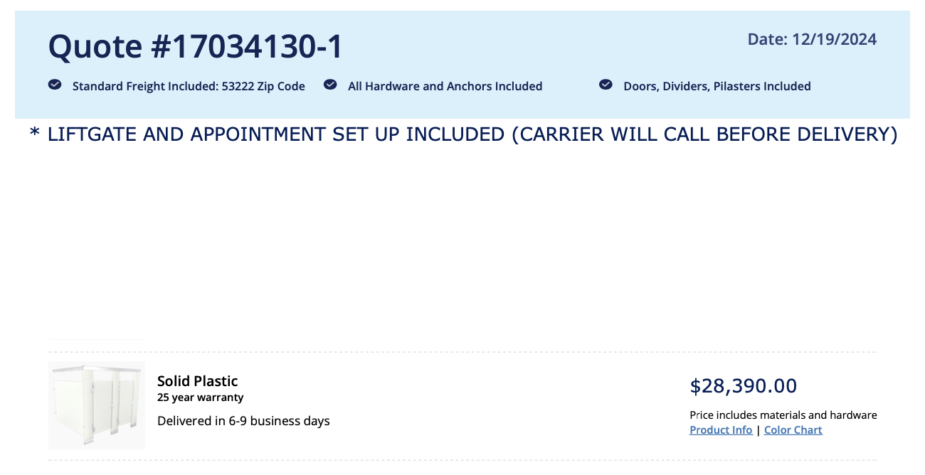The image size is (925, 475).
Task: Click the Delivered in 6-9 business days text
Action: click(243, 421)
